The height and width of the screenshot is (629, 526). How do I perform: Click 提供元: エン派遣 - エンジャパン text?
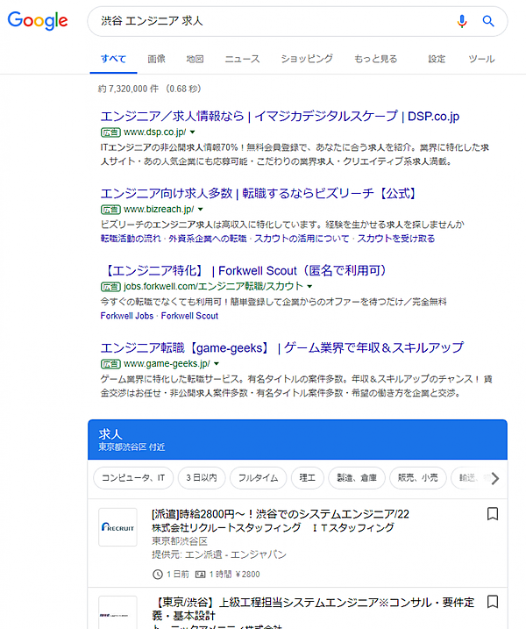(219, 554)
